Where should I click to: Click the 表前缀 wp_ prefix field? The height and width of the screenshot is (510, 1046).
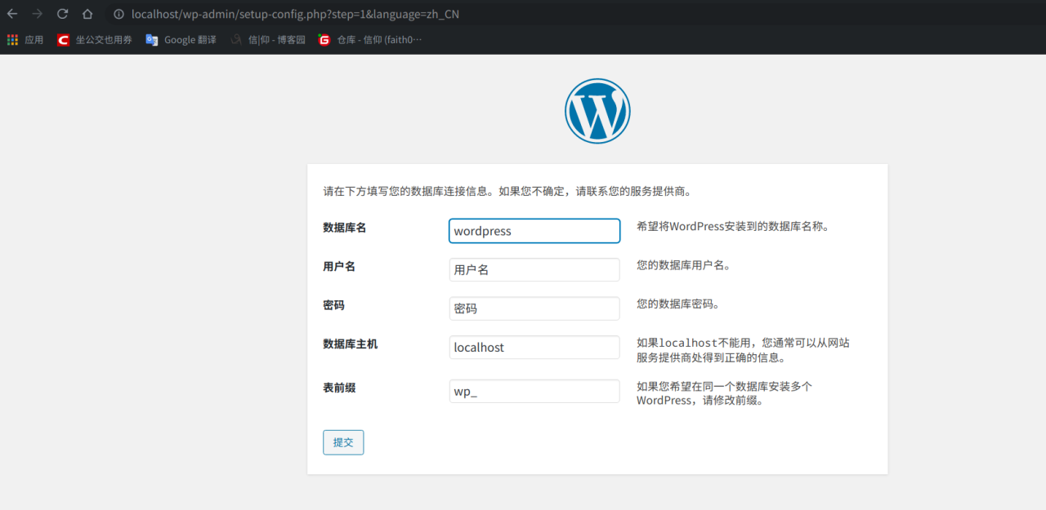click(x=534, y=391)
